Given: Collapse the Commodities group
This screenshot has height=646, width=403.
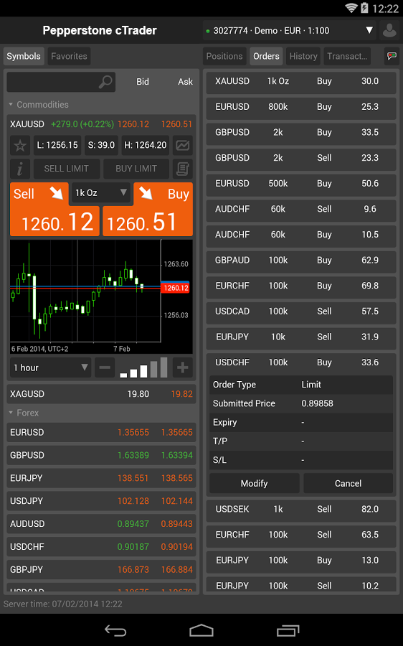Looking at the screenshot, I should tap(39, 105).
